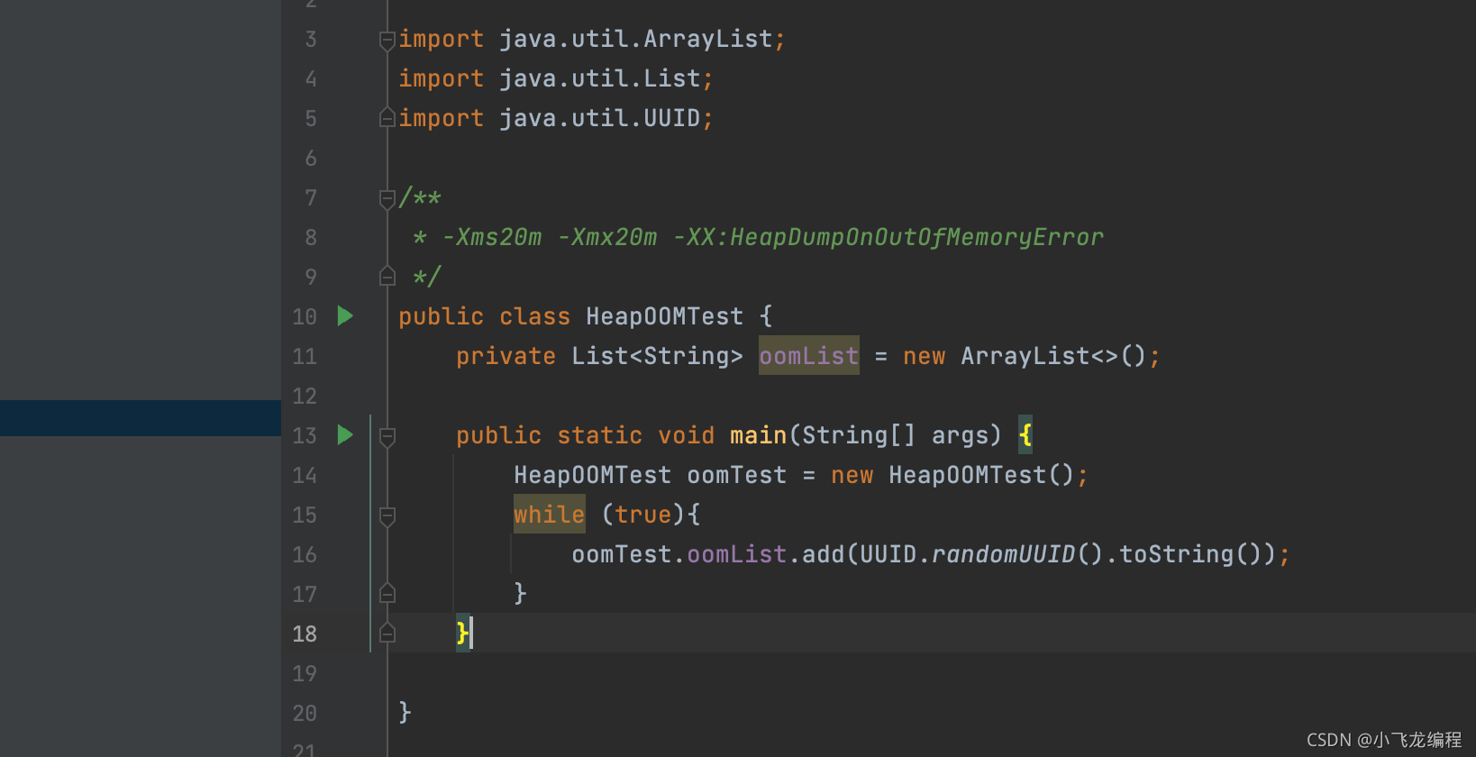The height and width of the screenshot is (757, 1476).
Task: Collapse the main method fold at line 13
Action: click(387, 436)
